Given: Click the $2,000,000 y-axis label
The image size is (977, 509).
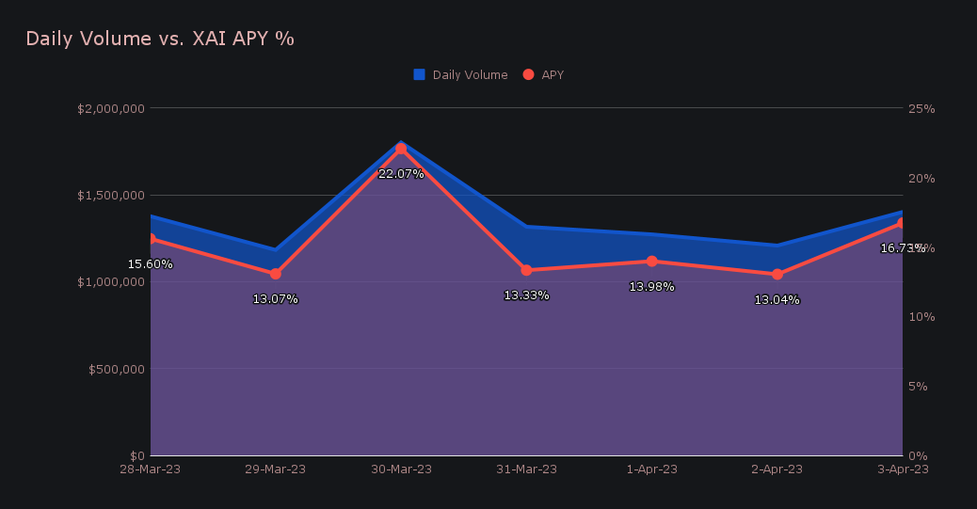Looking at the screenshot, I should (111, 108).
